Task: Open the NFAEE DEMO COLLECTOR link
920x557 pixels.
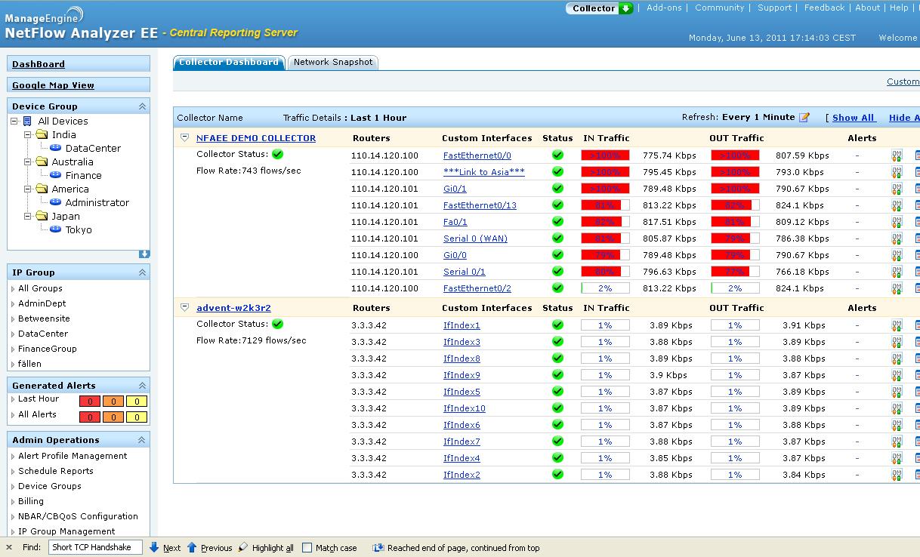Action: (x=256, y=138)
